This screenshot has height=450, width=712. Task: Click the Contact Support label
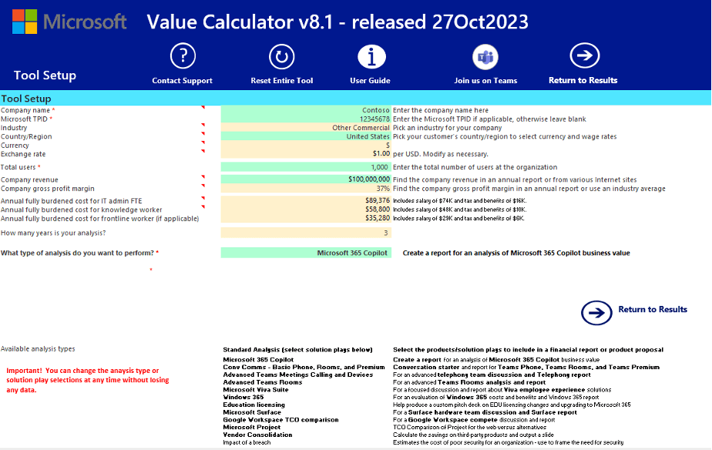[x=182, y=80]
